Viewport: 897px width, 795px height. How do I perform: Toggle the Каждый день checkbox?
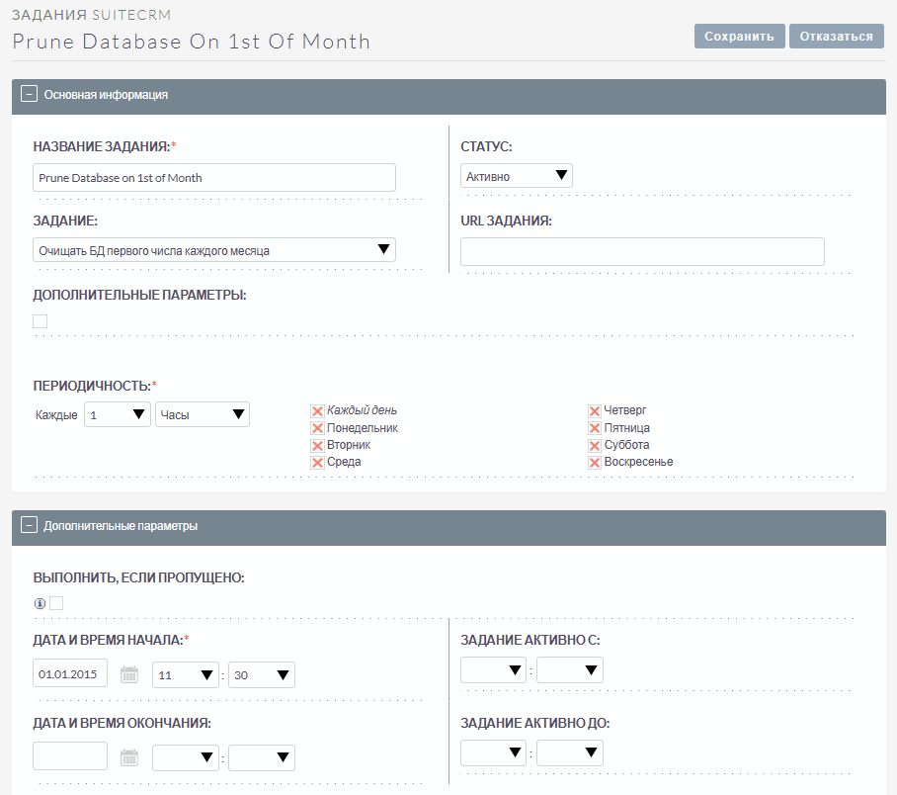(x=317, y=411)
